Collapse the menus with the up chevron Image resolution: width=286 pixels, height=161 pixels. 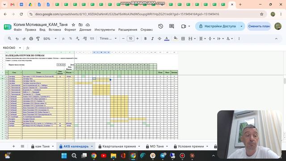tap(276, 39)
